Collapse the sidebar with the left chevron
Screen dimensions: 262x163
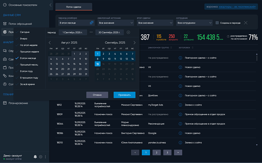[x=51, y=5]
